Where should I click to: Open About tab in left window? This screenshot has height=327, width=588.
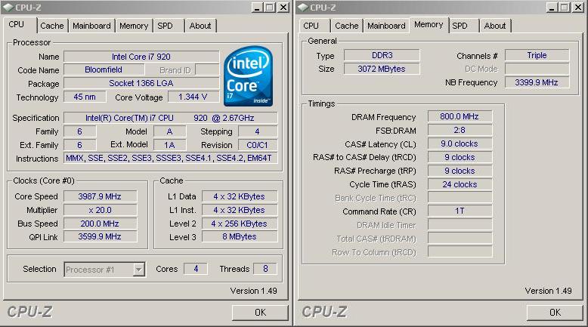200,26
